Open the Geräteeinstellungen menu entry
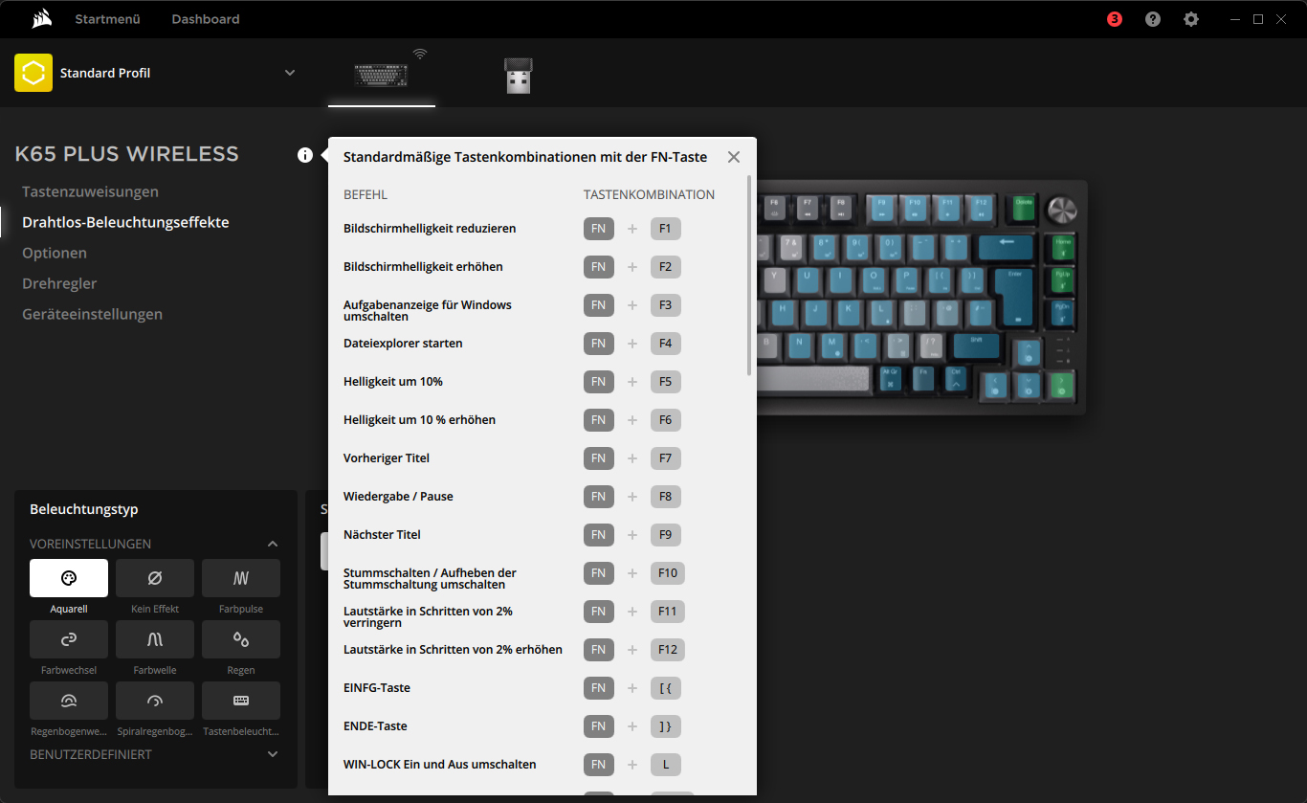This screenshot has width=1307, height=803. click(x=92, y=314)
